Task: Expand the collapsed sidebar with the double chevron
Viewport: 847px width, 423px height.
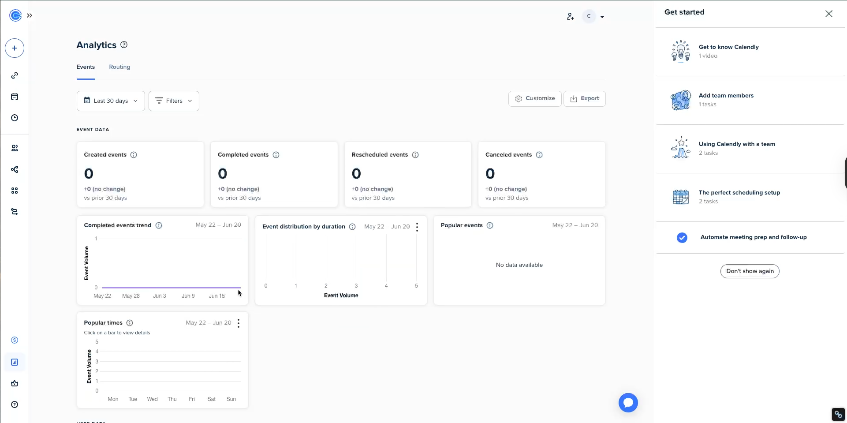Action: (30, 15)
